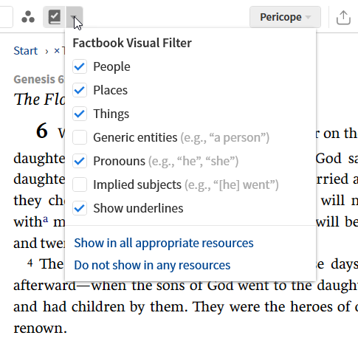Uncheck the Places checkbox
358x338 pixels.
coord(80,90)
